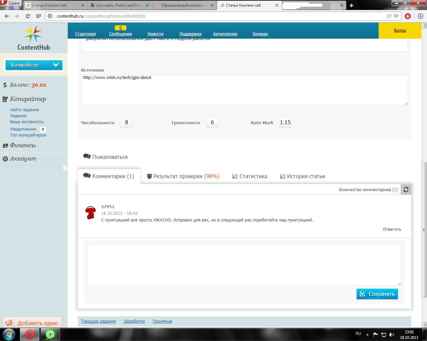Open Поддержка in top navigation
This screenshot has height=341, width=427.
coord(190,34)
